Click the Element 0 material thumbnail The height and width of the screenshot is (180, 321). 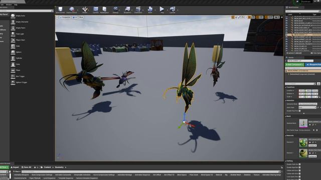pos(303,142)
